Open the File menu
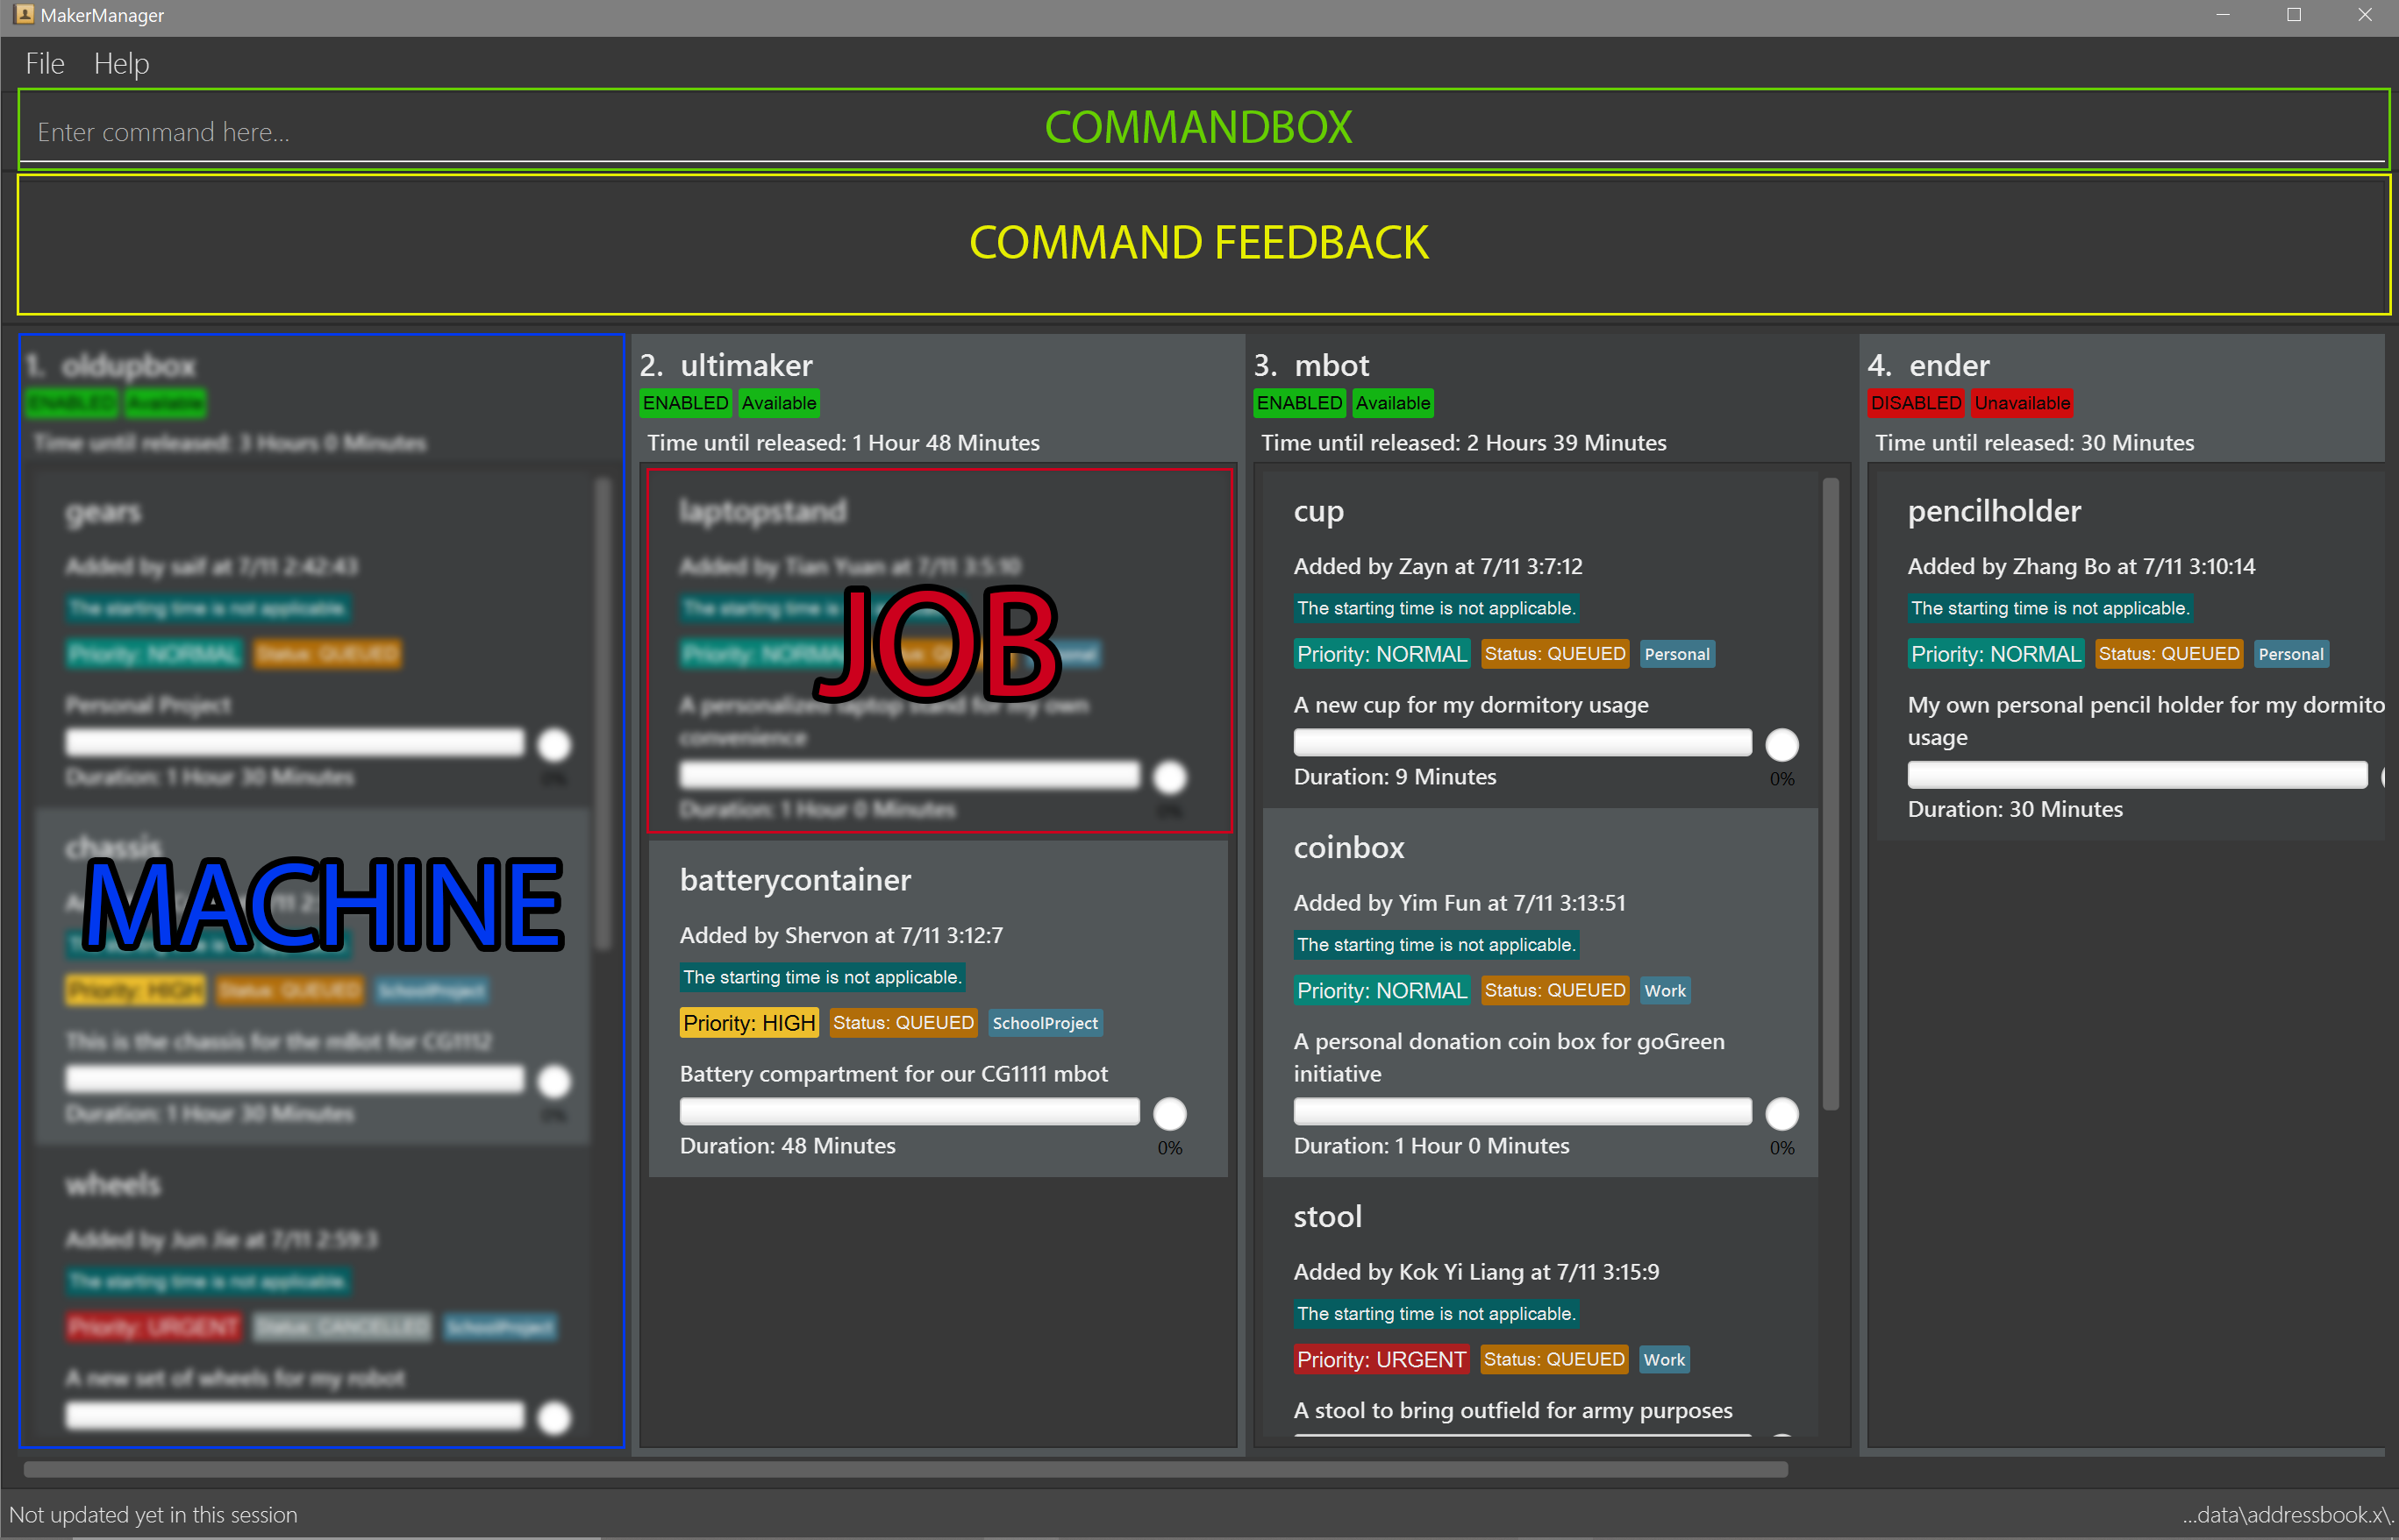This screenshot has width=2399, height=1540. [45, 64]
